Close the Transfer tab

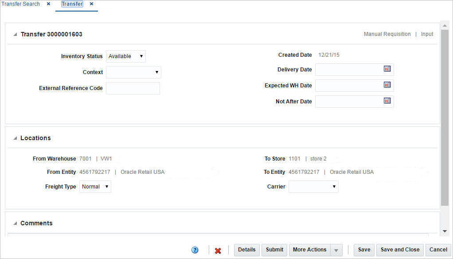click(x=91, y=4)
